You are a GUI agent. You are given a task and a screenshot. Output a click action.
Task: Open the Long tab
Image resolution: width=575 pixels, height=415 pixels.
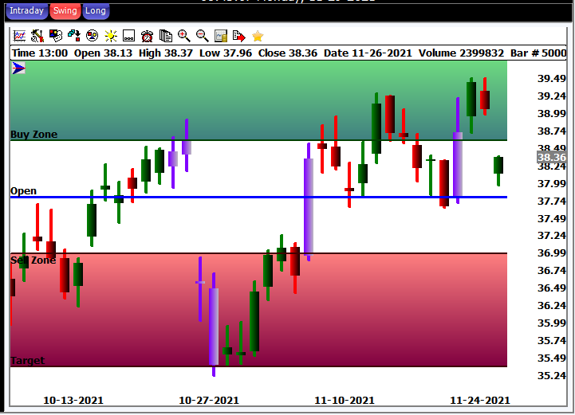click(x=95, y=11)
